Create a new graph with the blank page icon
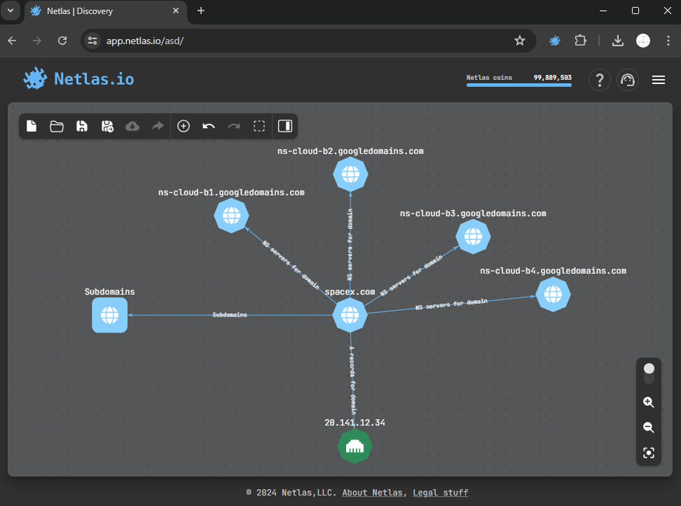Image resolution: width=681 pixels, height=506 pixels. coord(31,126)
